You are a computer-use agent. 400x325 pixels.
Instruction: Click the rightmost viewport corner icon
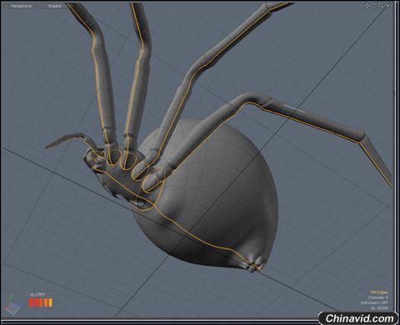click(388, 6)
